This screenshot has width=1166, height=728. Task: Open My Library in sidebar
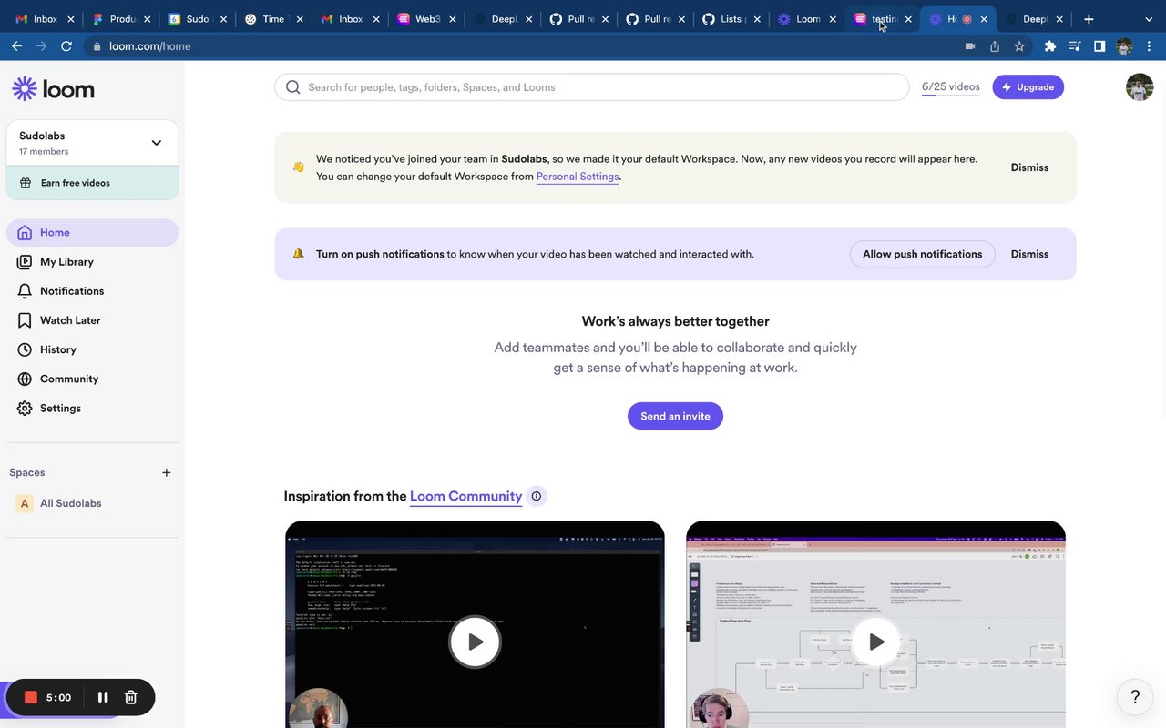coord(92,261)
